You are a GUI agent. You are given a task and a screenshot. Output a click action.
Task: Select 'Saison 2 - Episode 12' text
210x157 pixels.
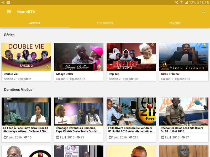pos(123,79)
